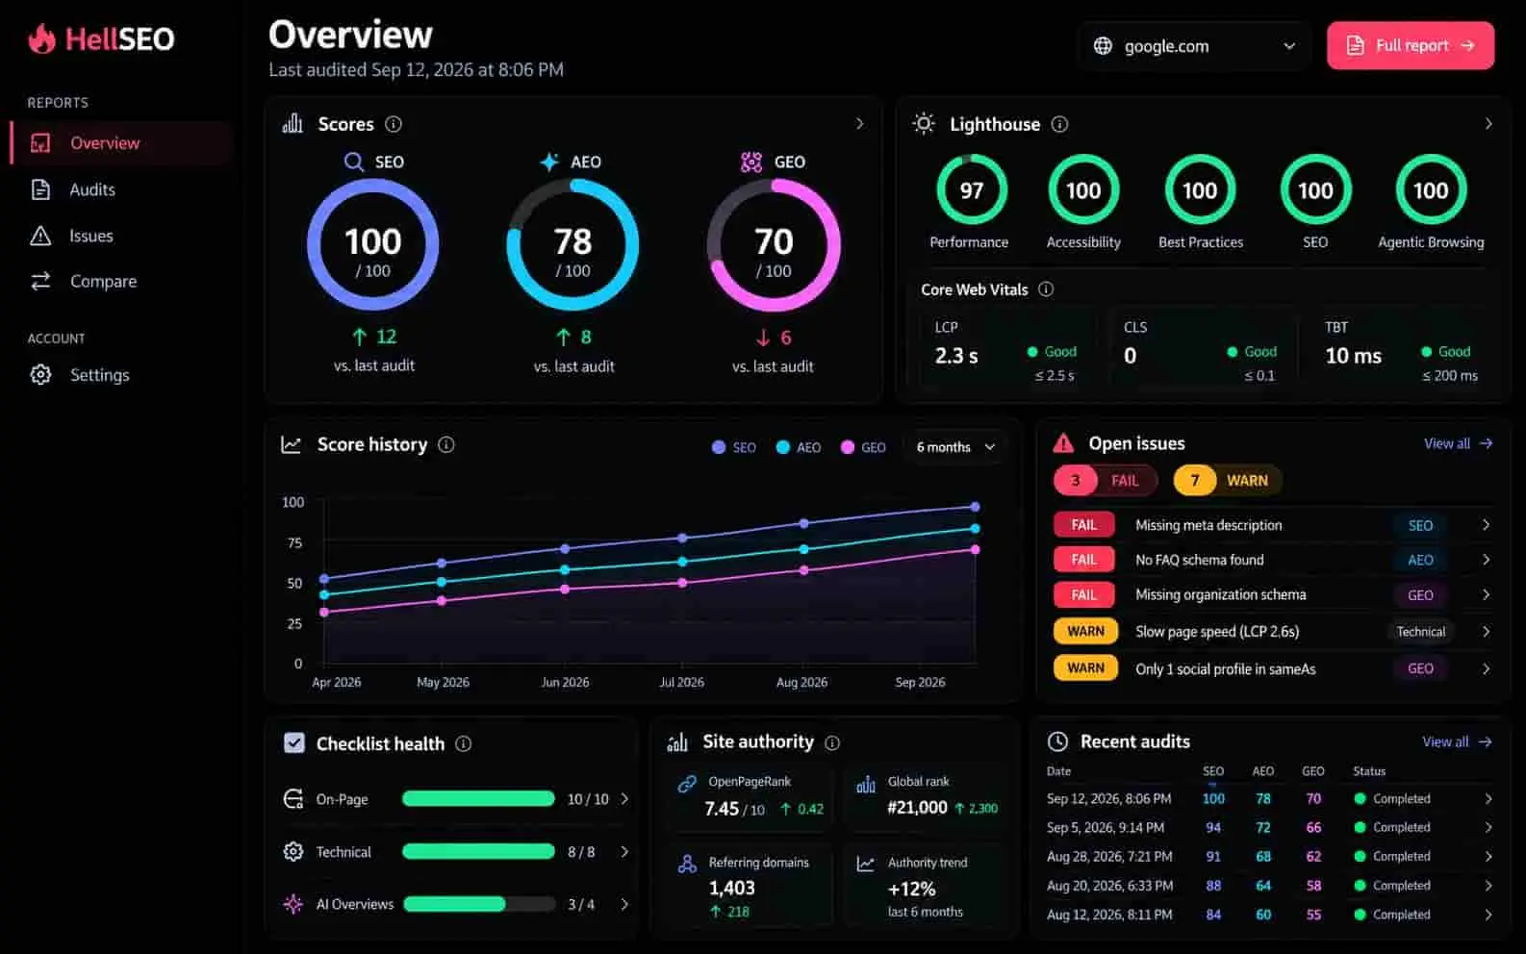Click the Full report button
Image resolution: width=1526 pixels, height=954 pixels.
click(x=1411, y=45)
